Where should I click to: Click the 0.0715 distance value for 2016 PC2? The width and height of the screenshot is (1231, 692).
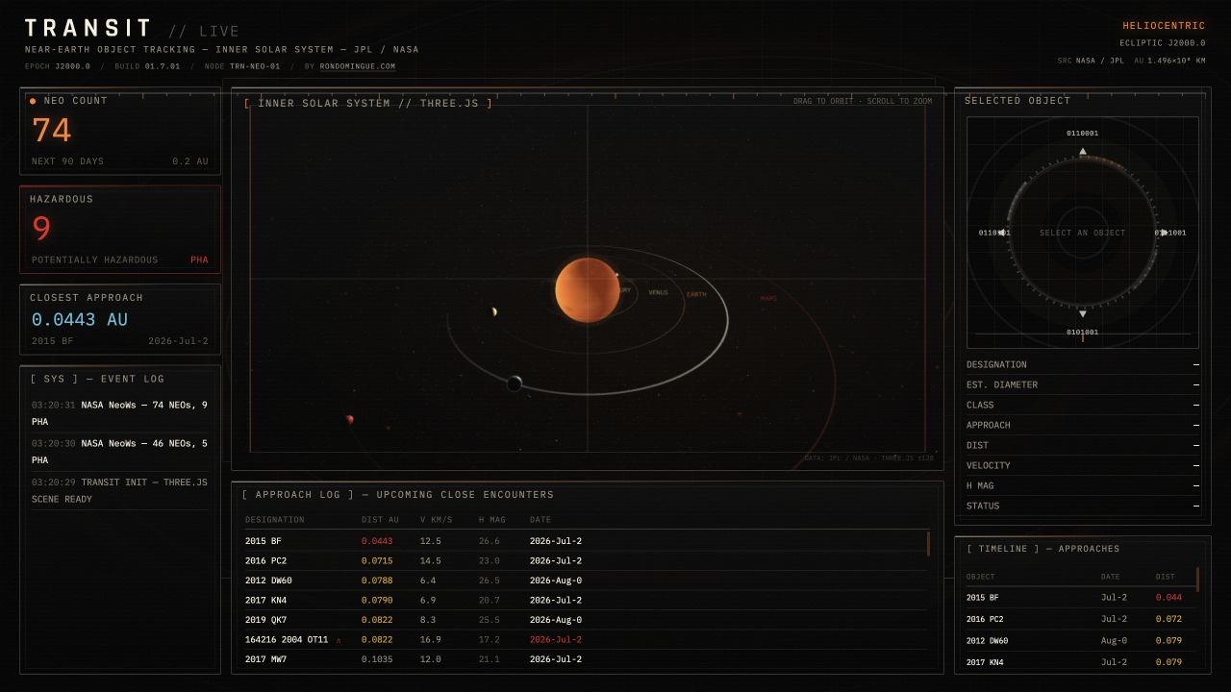pos(377,561)
